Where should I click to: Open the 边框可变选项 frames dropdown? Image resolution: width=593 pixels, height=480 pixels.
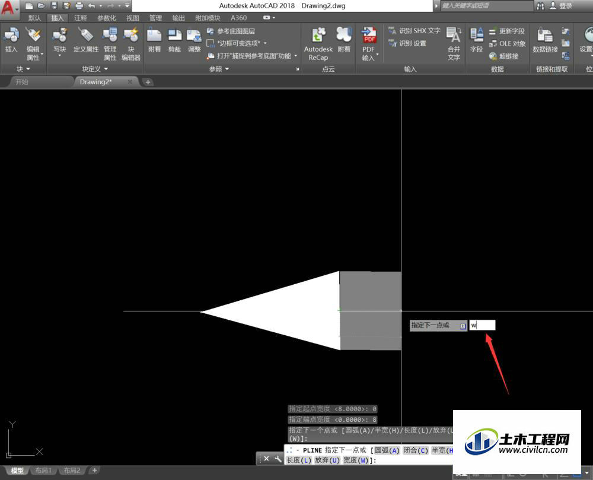pyautogui.click(x=265, y=43)
